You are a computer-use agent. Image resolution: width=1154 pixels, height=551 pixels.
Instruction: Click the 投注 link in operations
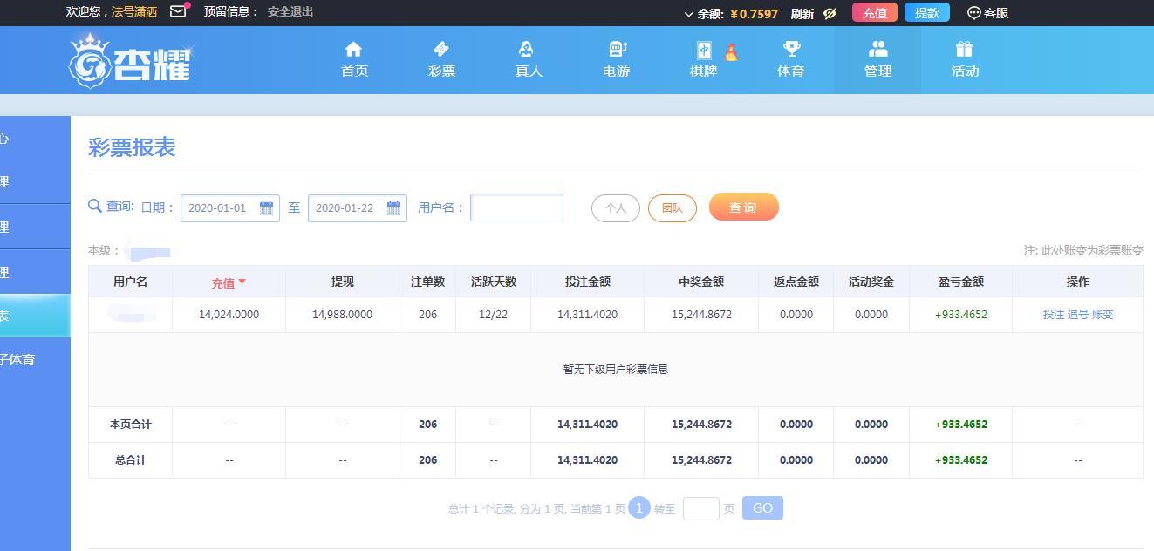coord(1054,315)
